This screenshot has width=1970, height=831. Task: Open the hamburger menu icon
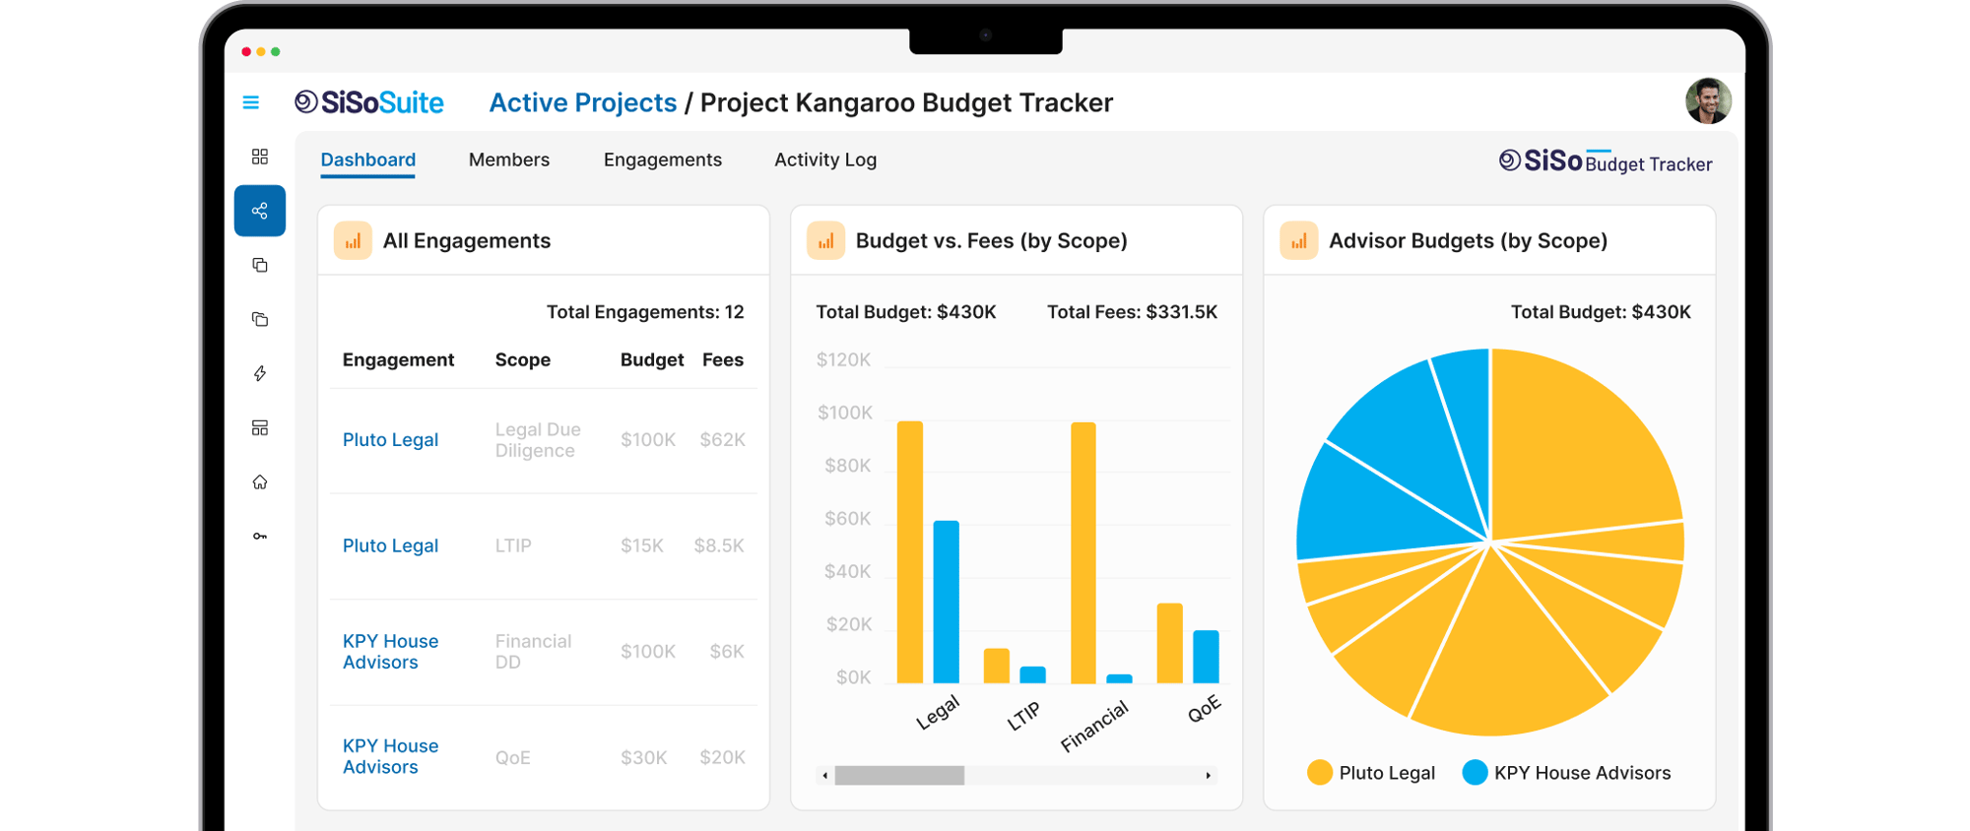pyautogui.click(x=251, y=102)
